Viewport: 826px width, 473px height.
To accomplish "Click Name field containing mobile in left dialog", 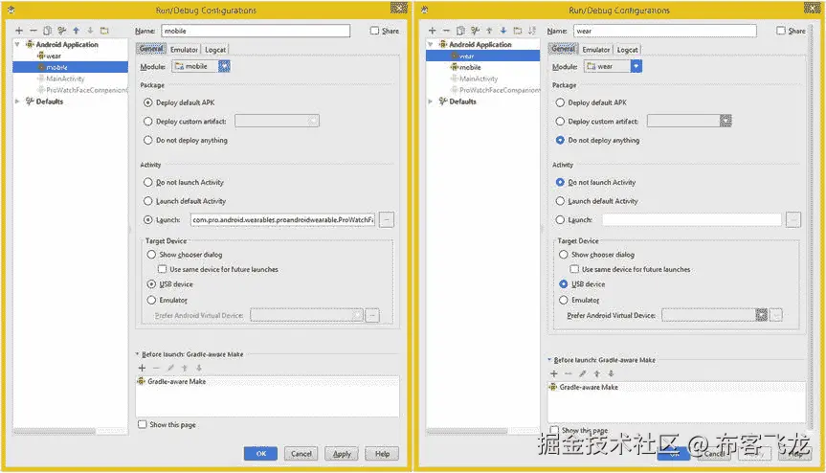I will [x=256, y=31].
